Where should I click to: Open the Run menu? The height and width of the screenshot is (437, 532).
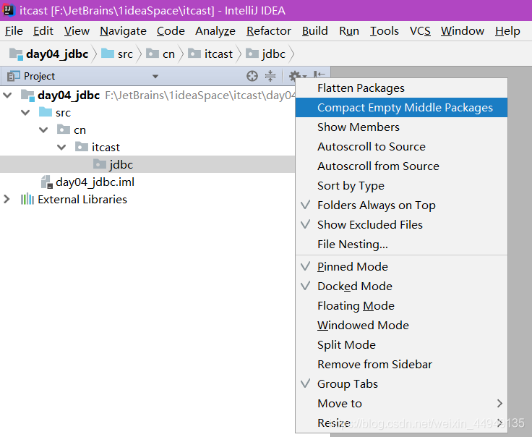click(x=349, y=31)
